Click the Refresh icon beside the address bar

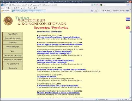pos(95,5)
